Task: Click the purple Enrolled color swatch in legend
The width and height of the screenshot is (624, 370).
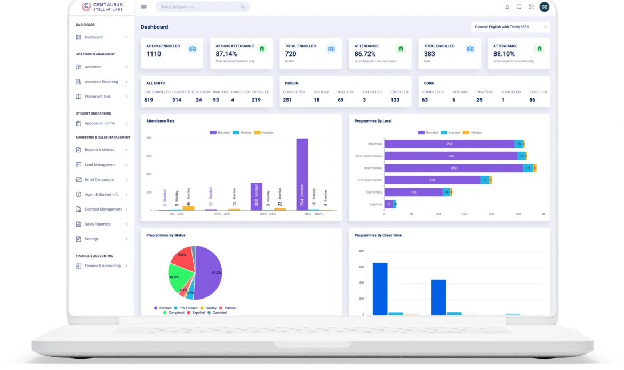Action: tap(213, 132)
